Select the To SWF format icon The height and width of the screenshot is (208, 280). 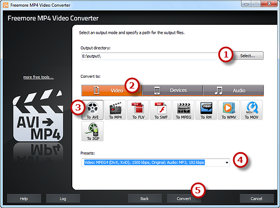tap(161, 110)
